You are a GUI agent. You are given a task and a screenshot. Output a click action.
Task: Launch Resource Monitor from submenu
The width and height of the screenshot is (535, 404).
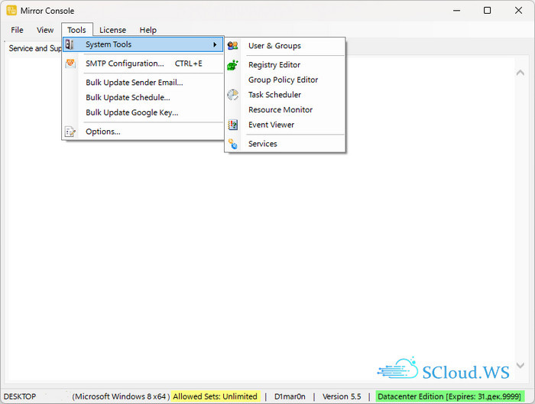(x=280, y=109)
